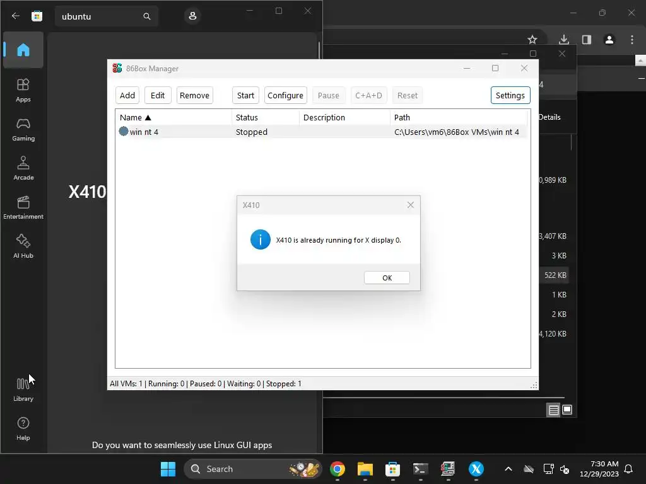Image resolution: width=646 pixels, height=484 pixels.
Task: Click Remove in 86Box Manager
Action: click(x=194, y=95)
